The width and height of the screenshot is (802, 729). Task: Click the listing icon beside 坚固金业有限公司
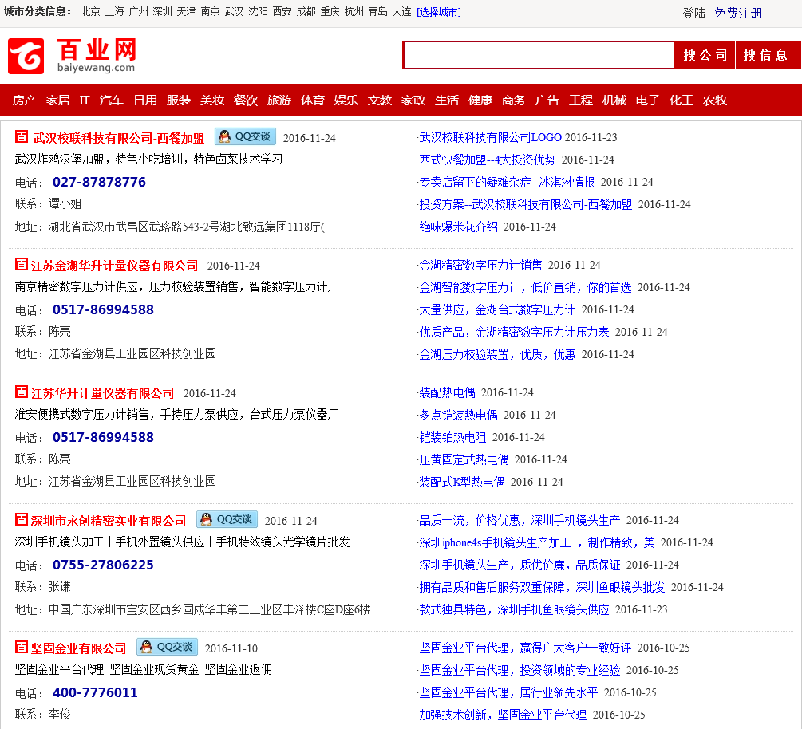22,647
